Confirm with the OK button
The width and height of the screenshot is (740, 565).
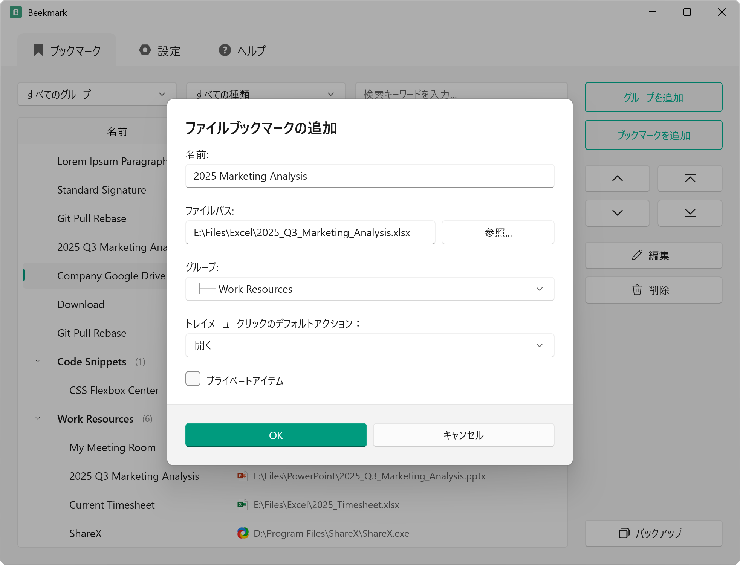coord(276,435)
